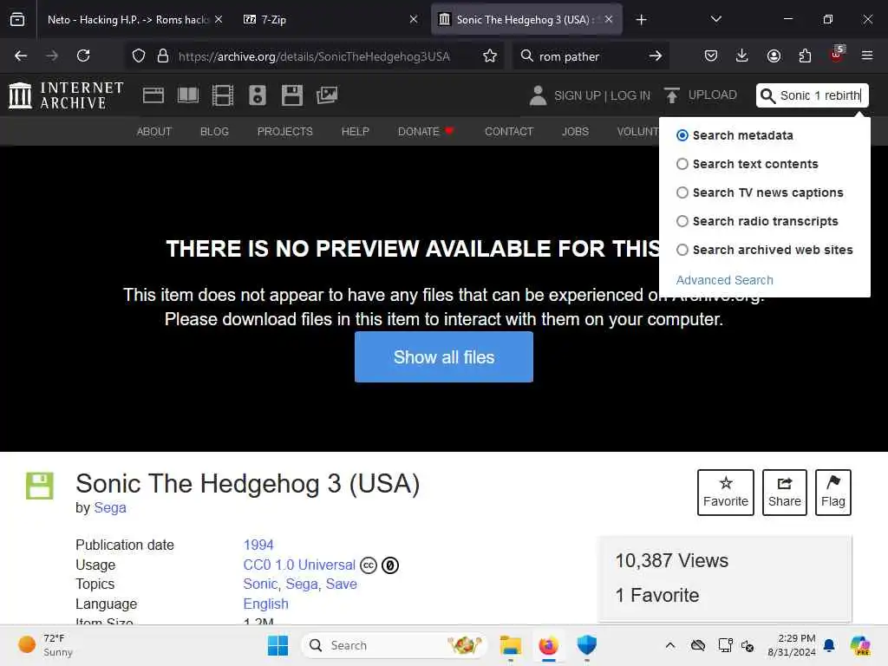Go back with the browser back arrow
The height and width of the screenshot is (666, 888).
[x=21, y=55]
